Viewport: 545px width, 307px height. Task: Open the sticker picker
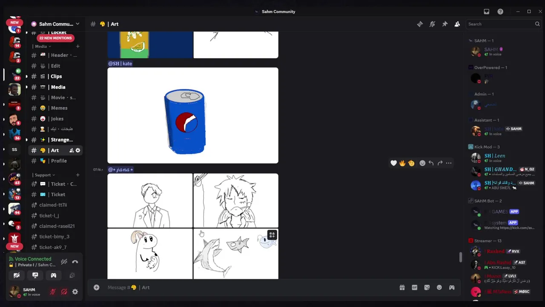(427, 287)
